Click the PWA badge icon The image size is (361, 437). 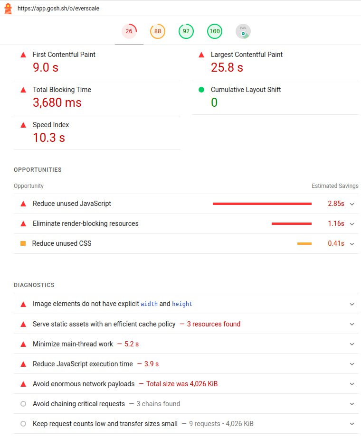click(x=243, y=32)
